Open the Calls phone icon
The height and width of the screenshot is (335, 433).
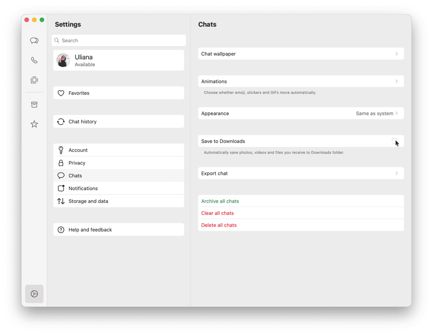(x=34, y=60)
